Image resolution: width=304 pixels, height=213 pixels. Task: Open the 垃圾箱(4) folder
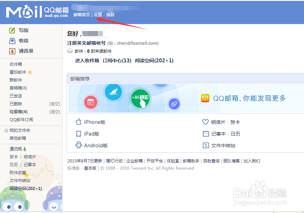(19, 111)
